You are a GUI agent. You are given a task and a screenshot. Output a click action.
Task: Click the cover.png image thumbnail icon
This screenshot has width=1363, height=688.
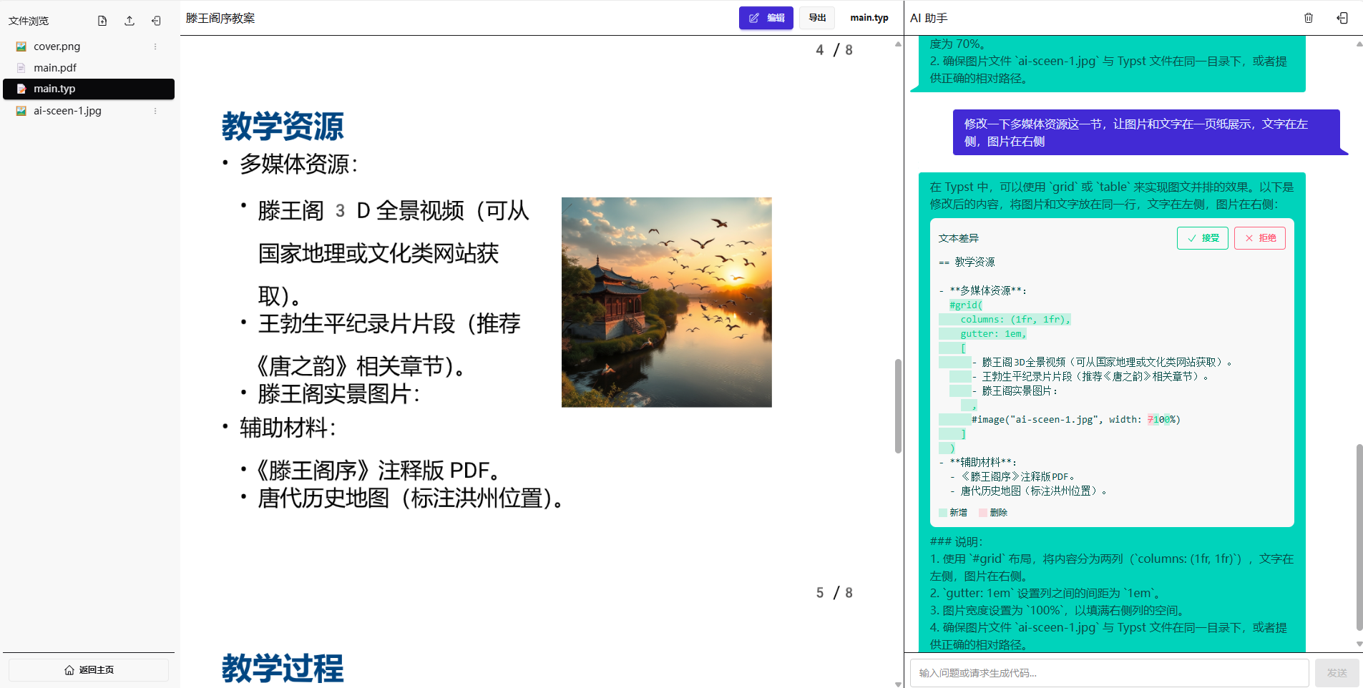[21, 46]
